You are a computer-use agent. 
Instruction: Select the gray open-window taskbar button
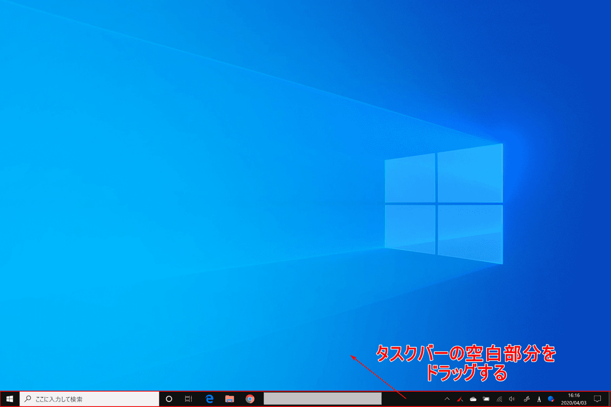(x=322, y=399)
